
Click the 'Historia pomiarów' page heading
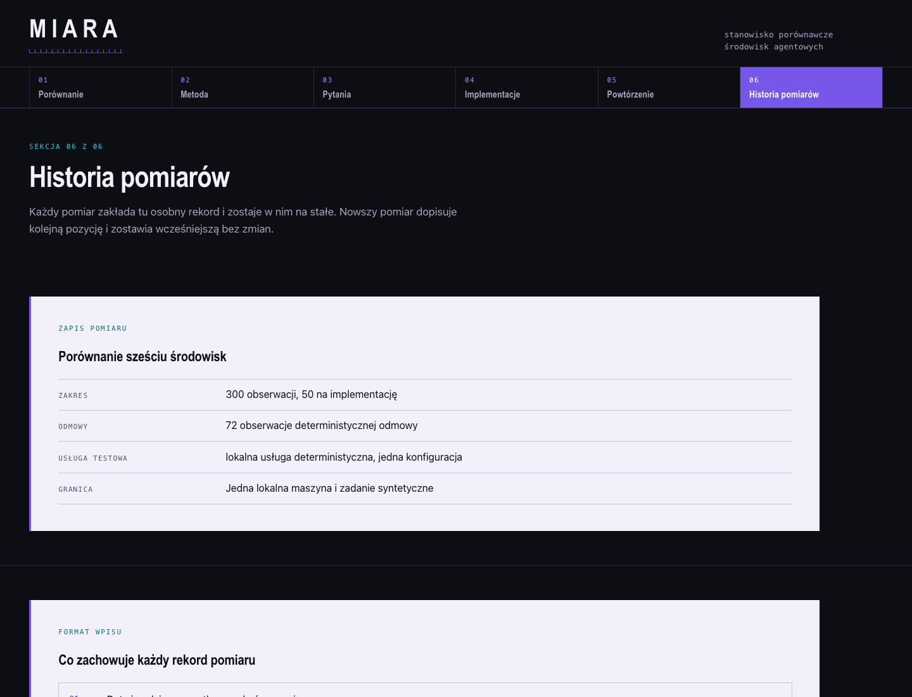click(129, 177)
